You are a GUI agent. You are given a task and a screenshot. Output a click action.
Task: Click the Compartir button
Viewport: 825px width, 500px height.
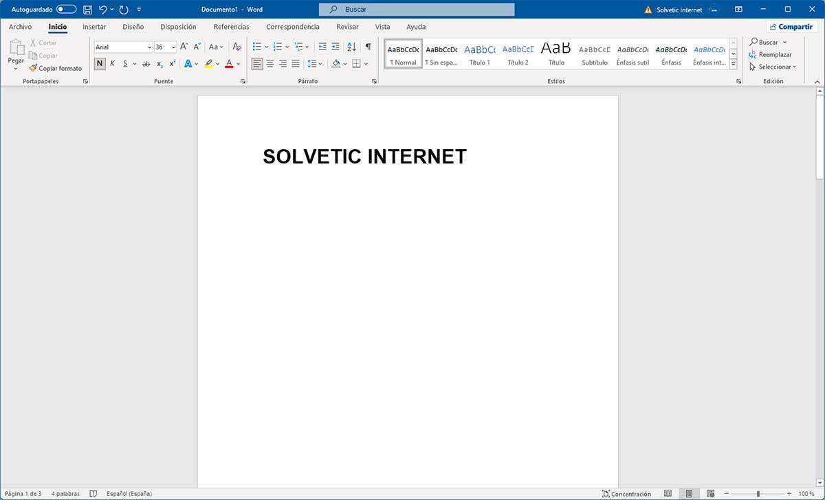[x=792, y=27]
